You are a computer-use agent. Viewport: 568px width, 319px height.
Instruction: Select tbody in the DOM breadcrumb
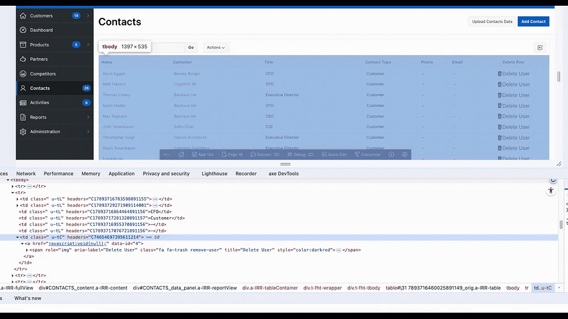[512, 288]
